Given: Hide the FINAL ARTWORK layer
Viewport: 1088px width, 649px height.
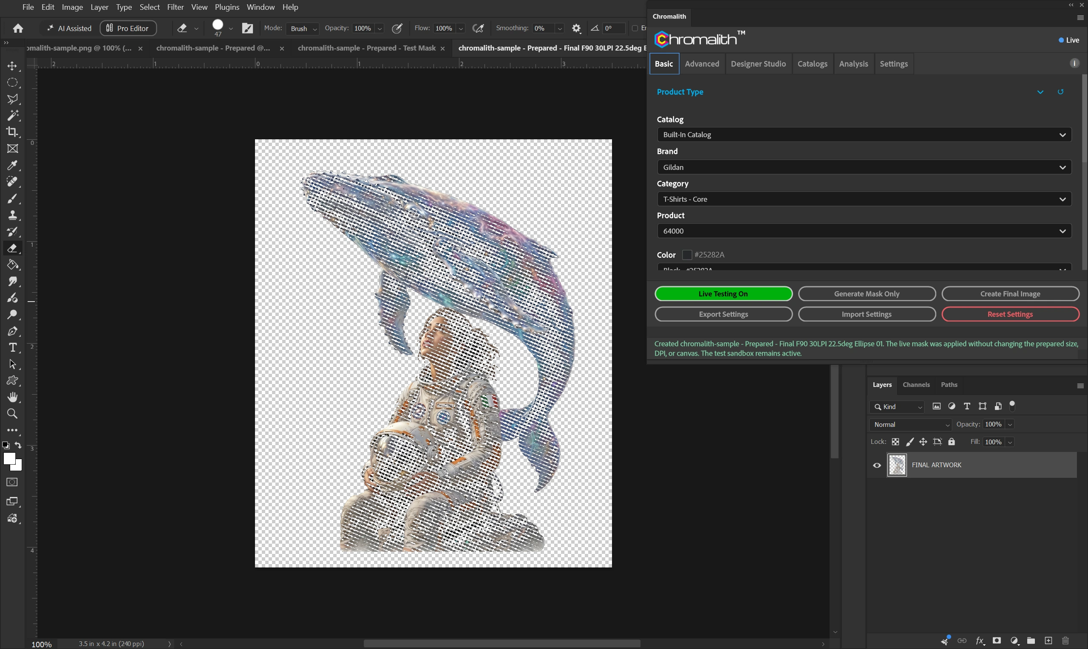Looking at the screenshot, I should click(877, 466).
